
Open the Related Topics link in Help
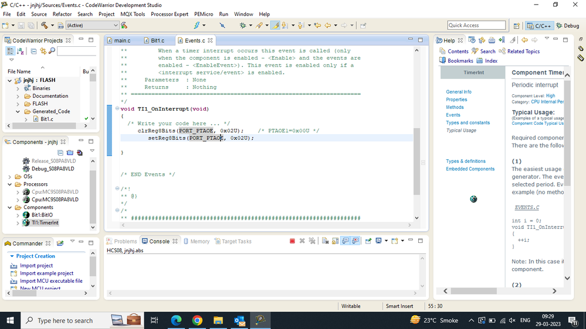[x=523, y=51]
